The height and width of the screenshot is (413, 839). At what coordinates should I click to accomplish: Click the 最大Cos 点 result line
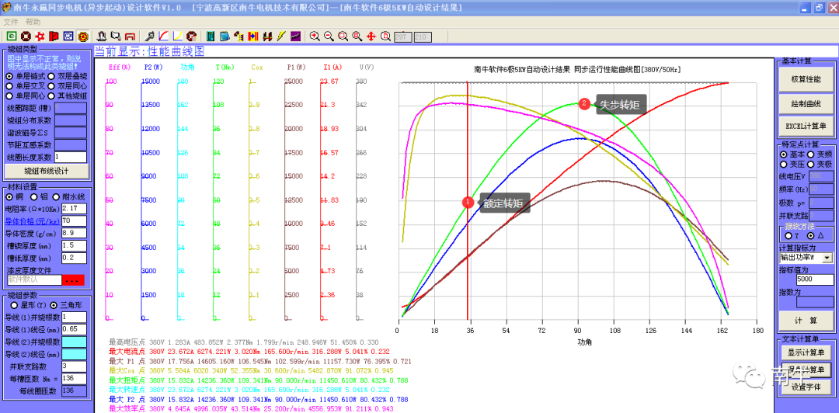(x=251, y=370)
